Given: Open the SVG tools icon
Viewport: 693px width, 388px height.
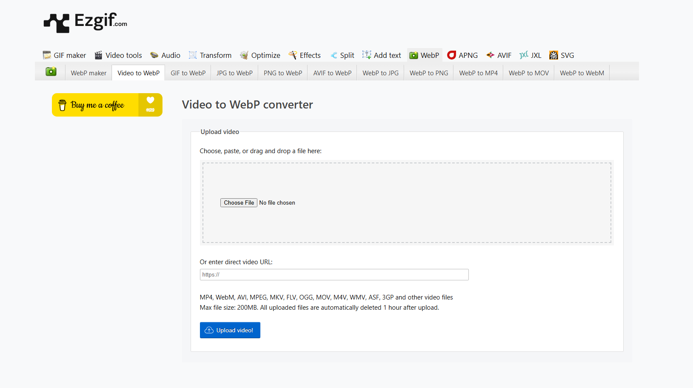Looking at the screenshot, I should click(553, 55).
